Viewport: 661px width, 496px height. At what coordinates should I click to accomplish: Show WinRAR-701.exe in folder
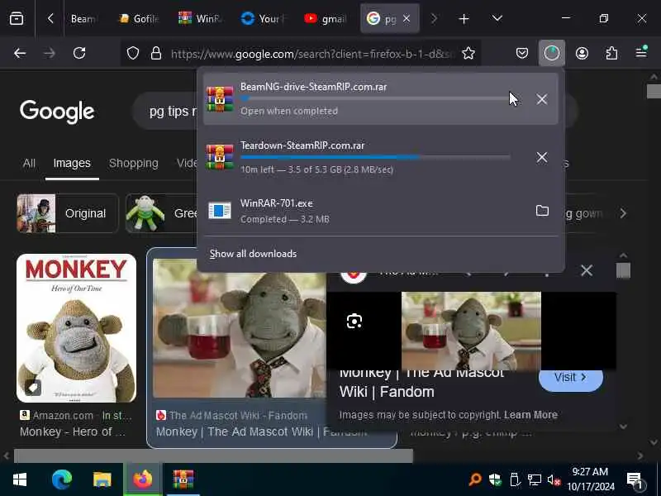pos(542,211)
